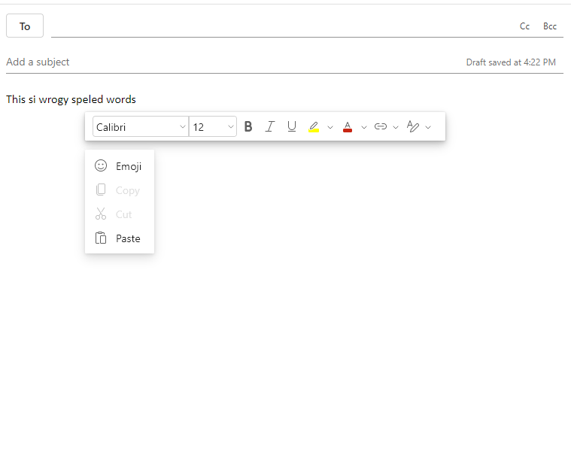Image resolution: width=571 pixels, height=464 pixels.
Task: Show the Bcc field
Action: 550,26
